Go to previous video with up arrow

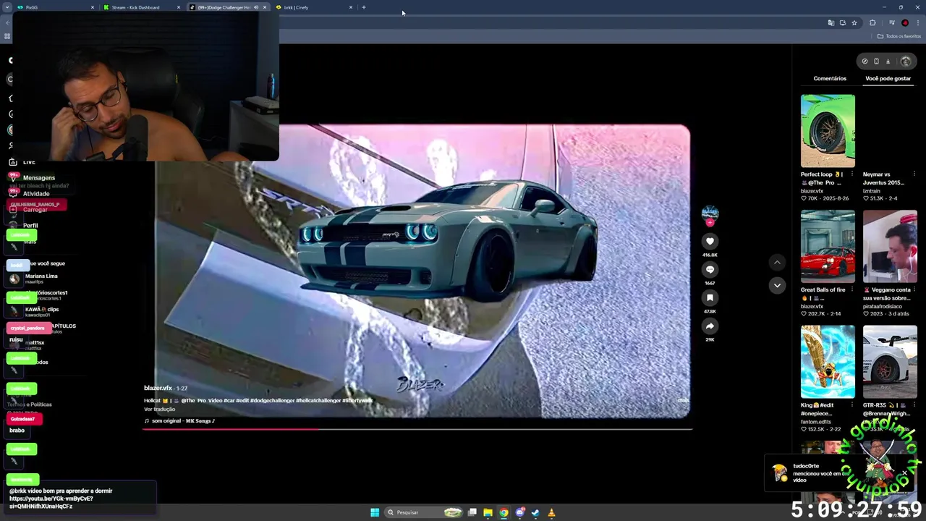point(777,263)
